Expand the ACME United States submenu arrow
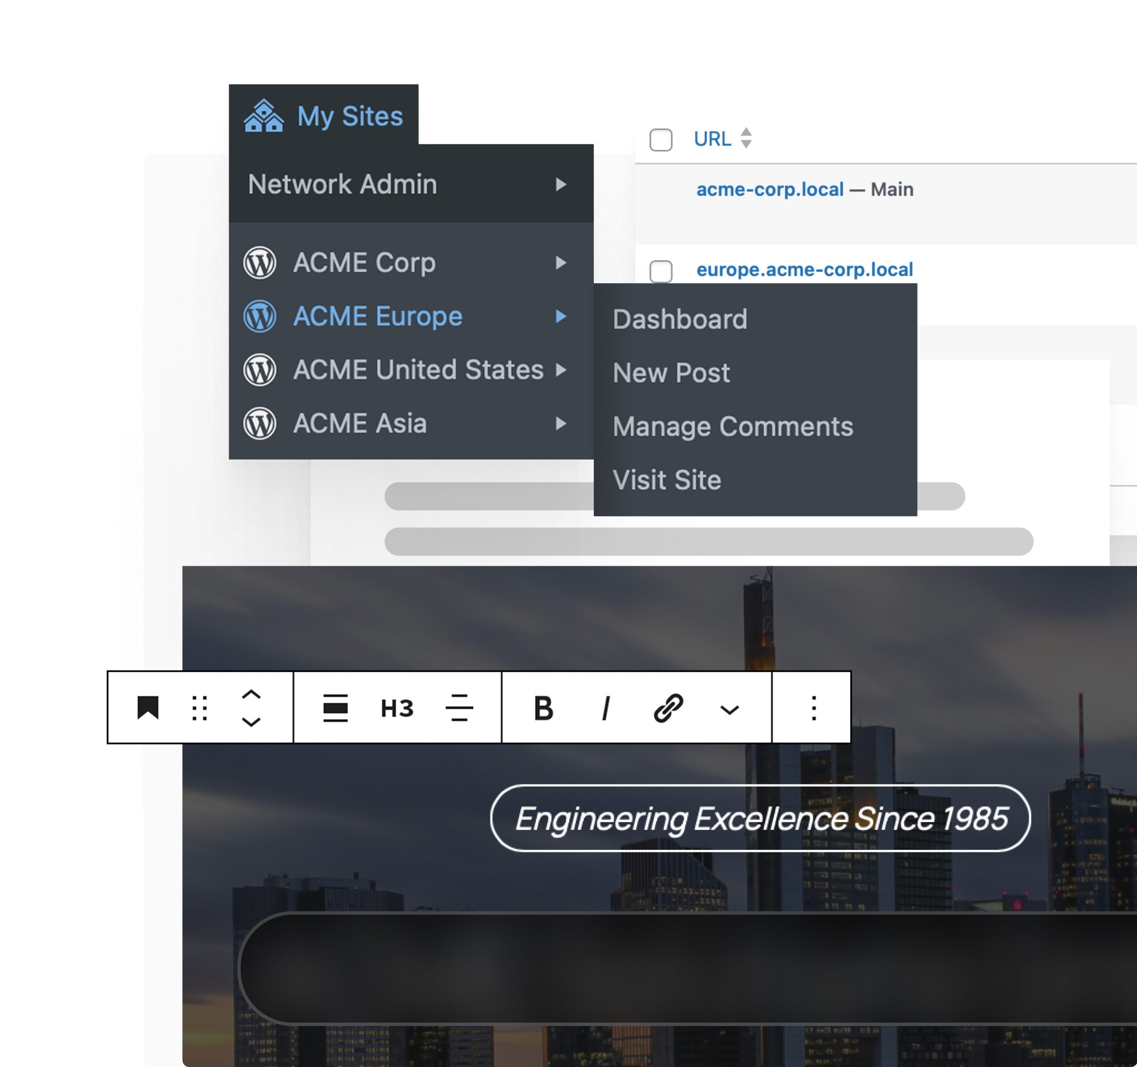The image size is (1137, 1067). 561,369
